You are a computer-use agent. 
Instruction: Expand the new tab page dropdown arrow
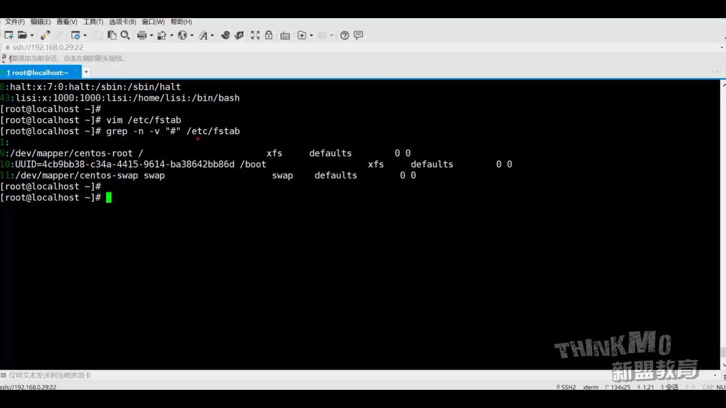tap(311, 35)
